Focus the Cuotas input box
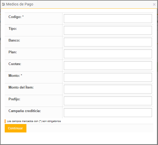This screenshot has width=158, height=145. [x=108, y=66]
